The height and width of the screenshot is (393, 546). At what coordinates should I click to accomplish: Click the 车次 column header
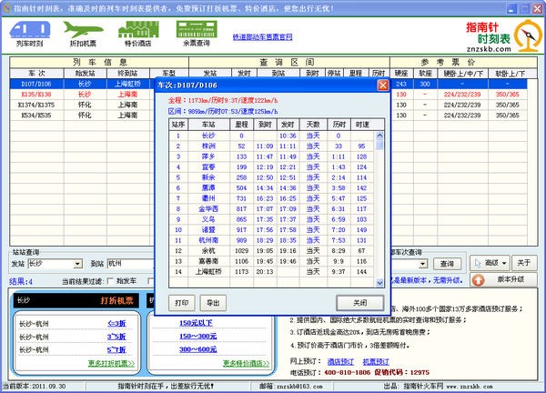(x=37, y=74)
